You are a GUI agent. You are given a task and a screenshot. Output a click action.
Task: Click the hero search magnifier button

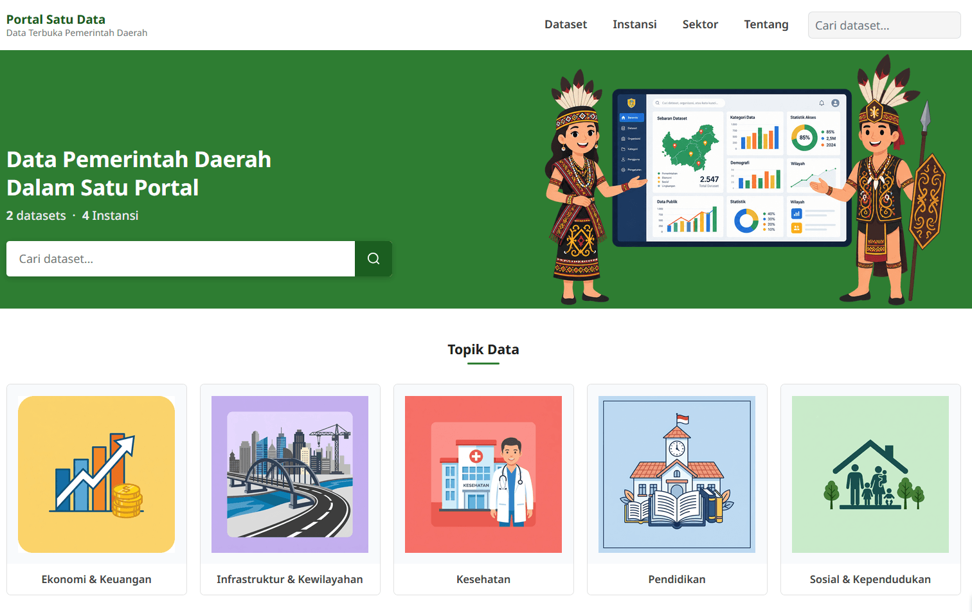tap(373, 258)
